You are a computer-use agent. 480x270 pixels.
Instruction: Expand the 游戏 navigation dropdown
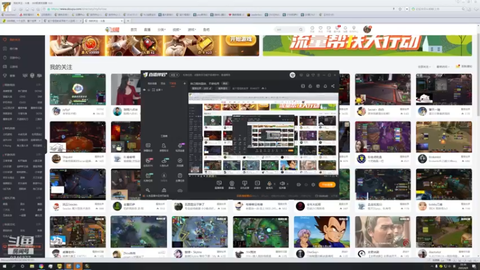click(x=191, y=29)
